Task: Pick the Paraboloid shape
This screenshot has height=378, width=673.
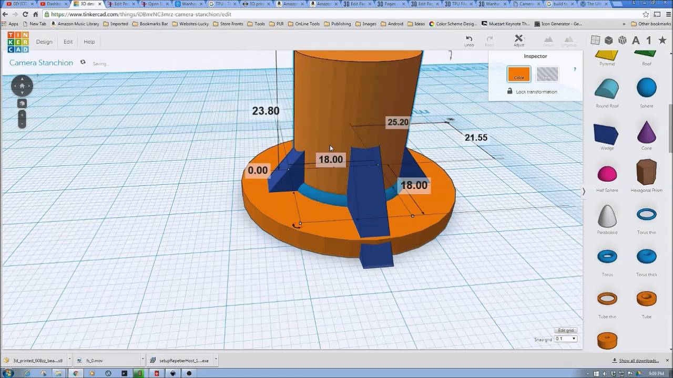Action: [607, 215]
